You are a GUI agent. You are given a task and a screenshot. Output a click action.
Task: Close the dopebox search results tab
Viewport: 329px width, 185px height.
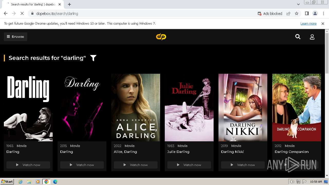60,4
